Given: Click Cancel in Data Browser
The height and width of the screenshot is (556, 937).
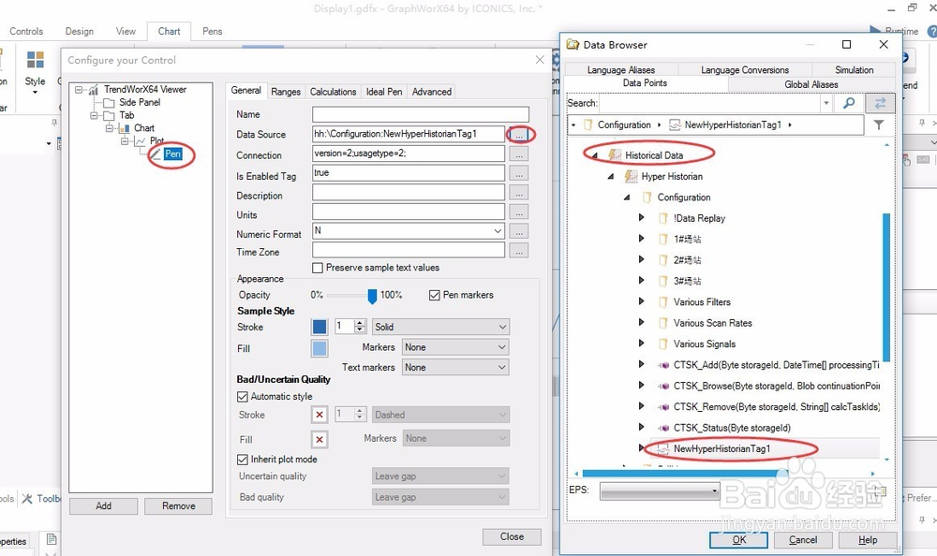Looking at the screenshot, I should tap(803, 540).
